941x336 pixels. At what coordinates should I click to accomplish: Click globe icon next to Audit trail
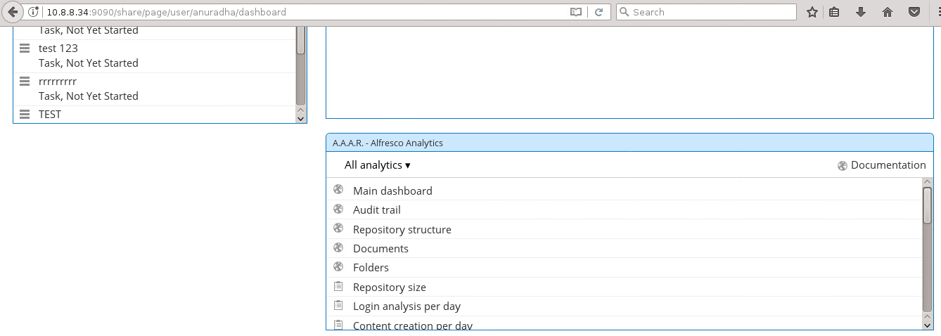click(x=338, y=209)
